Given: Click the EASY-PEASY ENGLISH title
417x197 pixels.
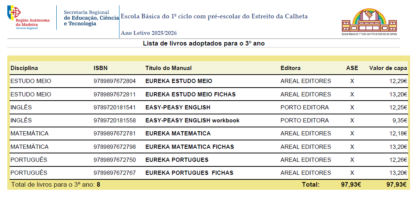Looking at the screenshot, I should (178, 107).
